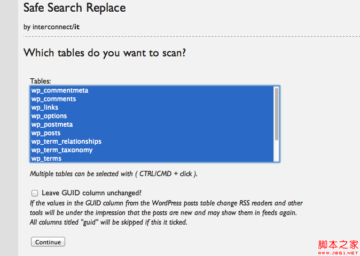Viewport: 360px width, 256px height.
Task: Click the tables list scrollbar thumb
Action: (x=277, y=113)
